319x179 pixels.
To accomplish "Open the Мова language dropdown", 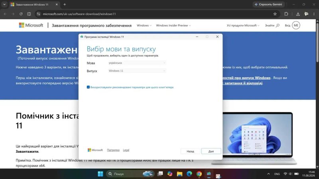I will pos(137,63).
